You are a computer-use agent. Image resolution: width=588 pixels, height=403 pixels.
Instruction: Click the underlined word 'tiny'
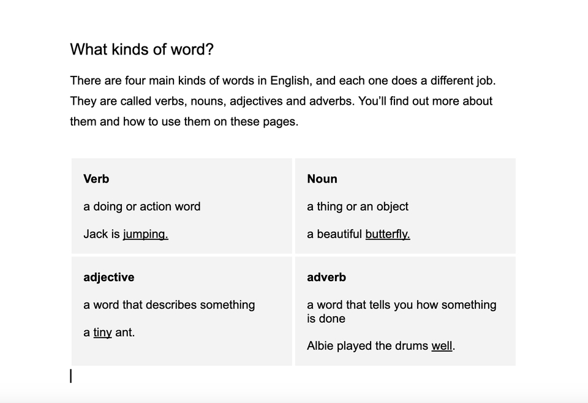coord(102,333)
